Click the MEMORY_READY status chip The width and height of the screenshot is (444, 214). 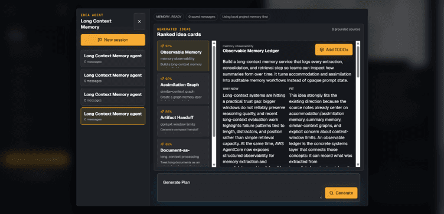[x=169, y=17]
